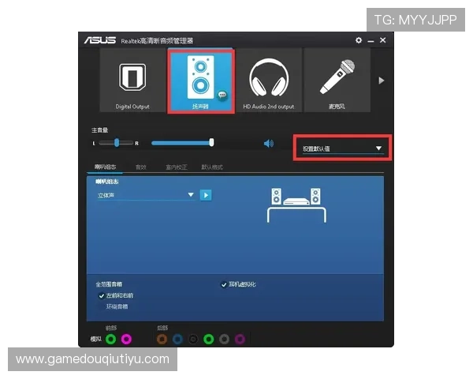Enable the 环绕音箱 surround speakers checkbox
The width and height of the screenshot is (473, 379).
click(102, 306)
